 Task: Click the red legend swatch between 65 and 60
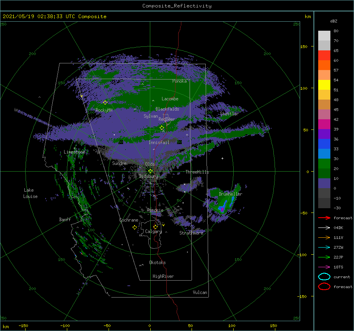[x=324, y=55]
